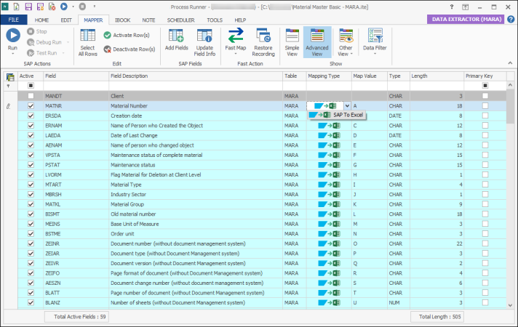Click the mapping type icon for ERNAM row
Image resolution: width=518 pixels, height=327 pixels.
329,126
